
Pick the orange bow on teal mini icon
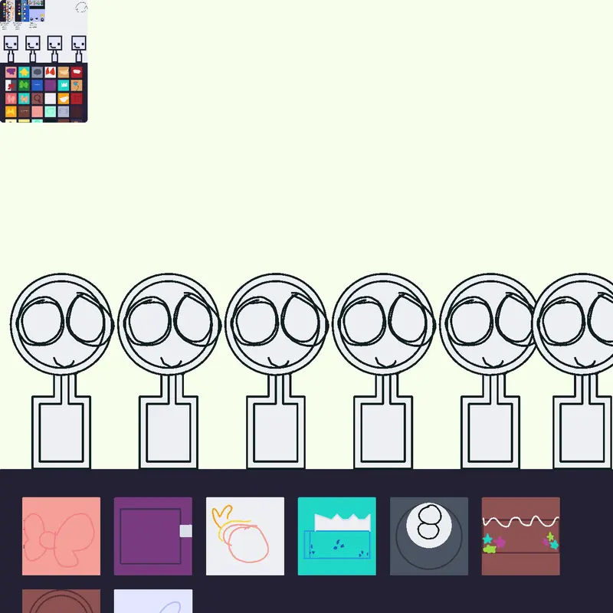(x=24, y=99)
